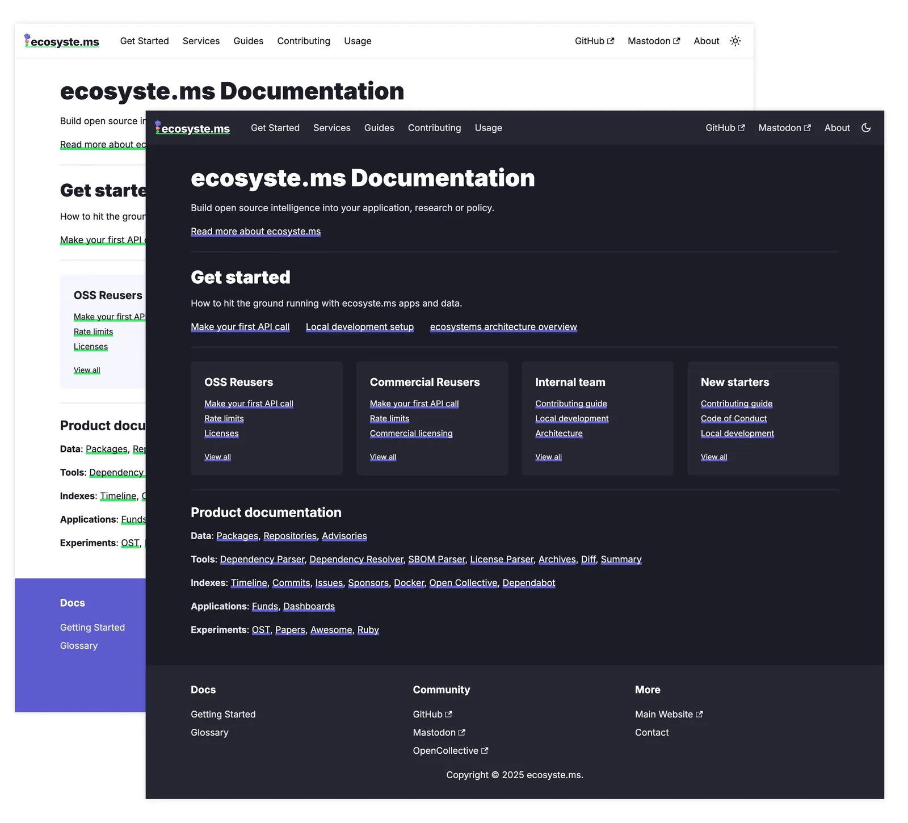Open Mastodon external link in dark navbar

tap(784, 128)
